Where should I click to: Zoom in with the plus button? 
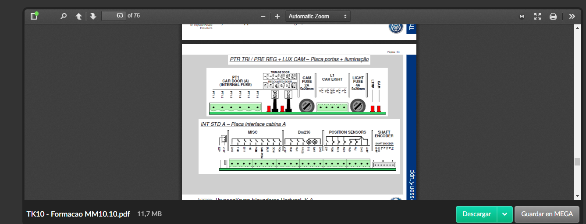pyautogui.click(x=277, y=16)
